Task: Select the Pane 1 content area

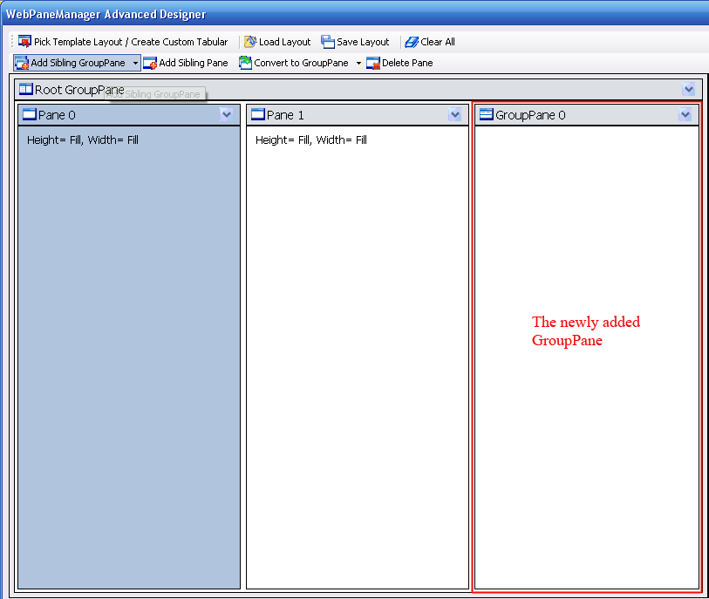Action: point(358,349)
